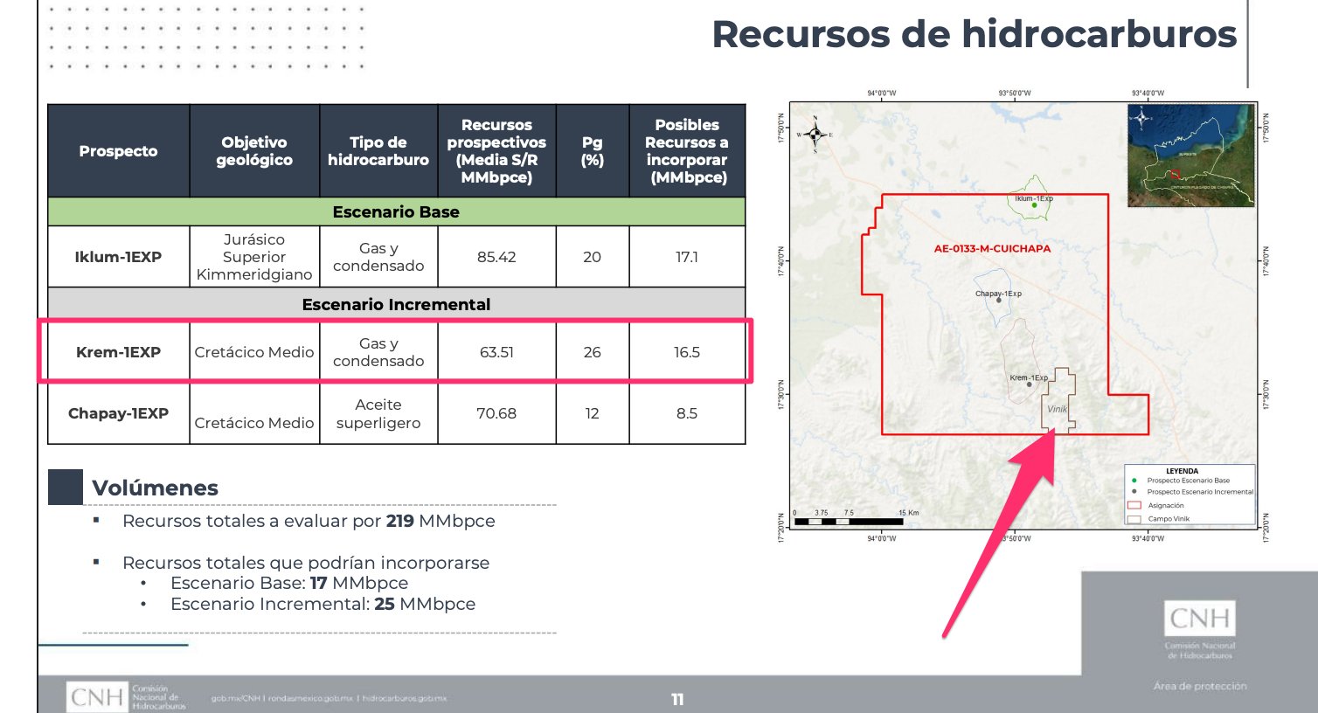Select the Escenario Incremental gray header row
Viewport: 1318px width, 713px height.
(x=396, y=304)
